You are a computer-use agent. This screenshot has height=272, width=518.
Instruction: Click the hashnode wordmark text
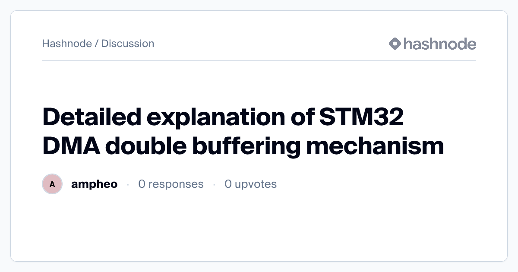click(x=439, y=44)
